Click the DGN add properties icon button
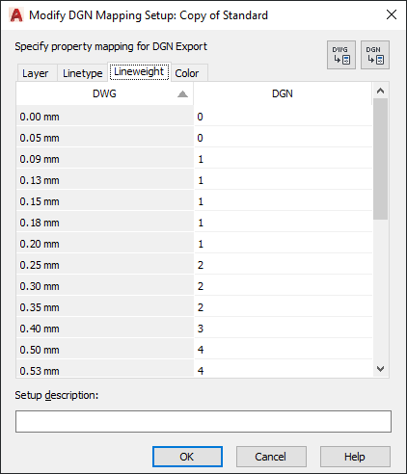Image resolution: width=407 pixels, height=474 pixels. [375, 55]
